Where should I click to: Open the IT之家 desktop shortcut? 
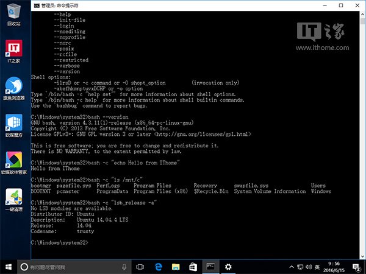[14, 51]
